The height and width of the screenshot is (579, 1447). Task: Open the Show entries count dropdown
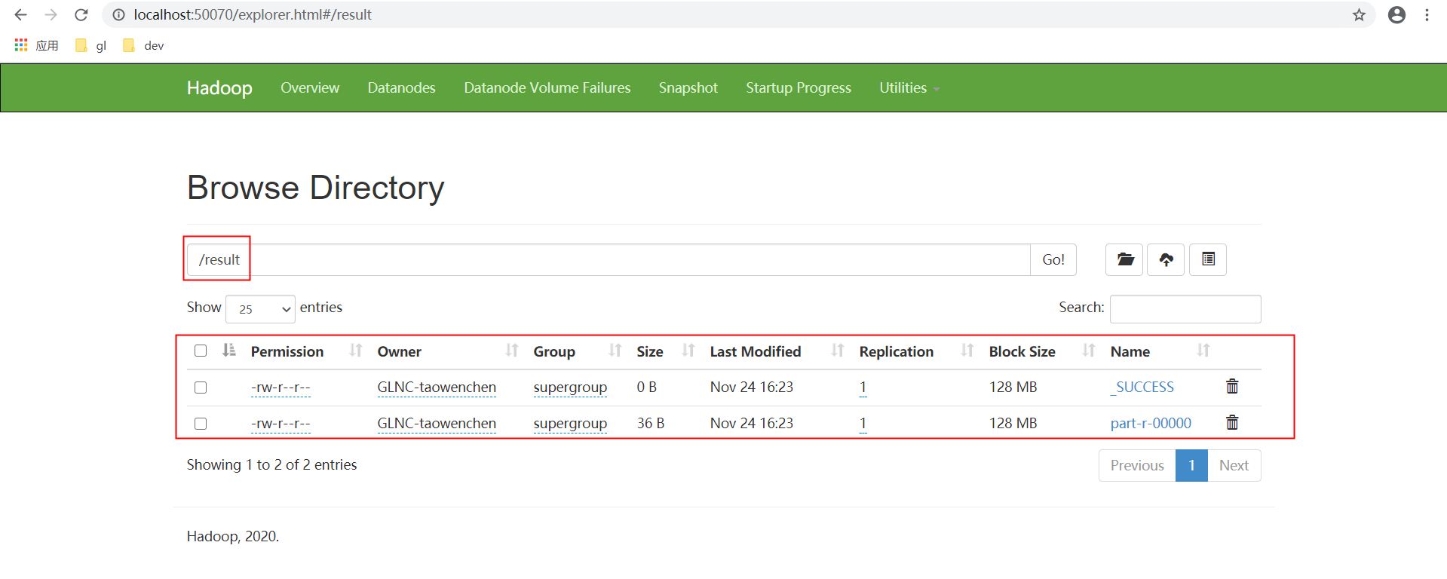260,308
